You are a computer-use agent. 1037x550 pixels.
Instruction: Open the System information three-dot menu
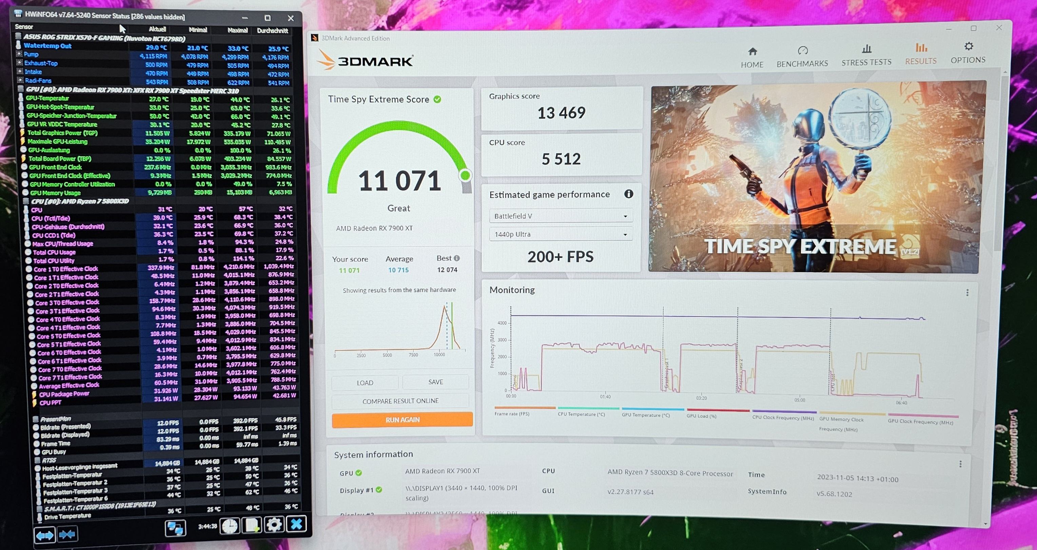[960, 464]
